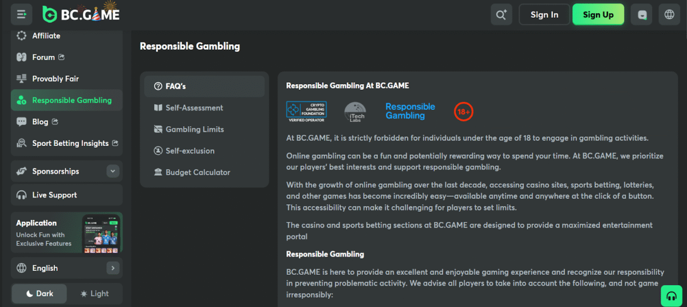Viewport: 687px width, 307px height.
Task: Click the 18+ age restriction badge
Action: pos(463,112)
